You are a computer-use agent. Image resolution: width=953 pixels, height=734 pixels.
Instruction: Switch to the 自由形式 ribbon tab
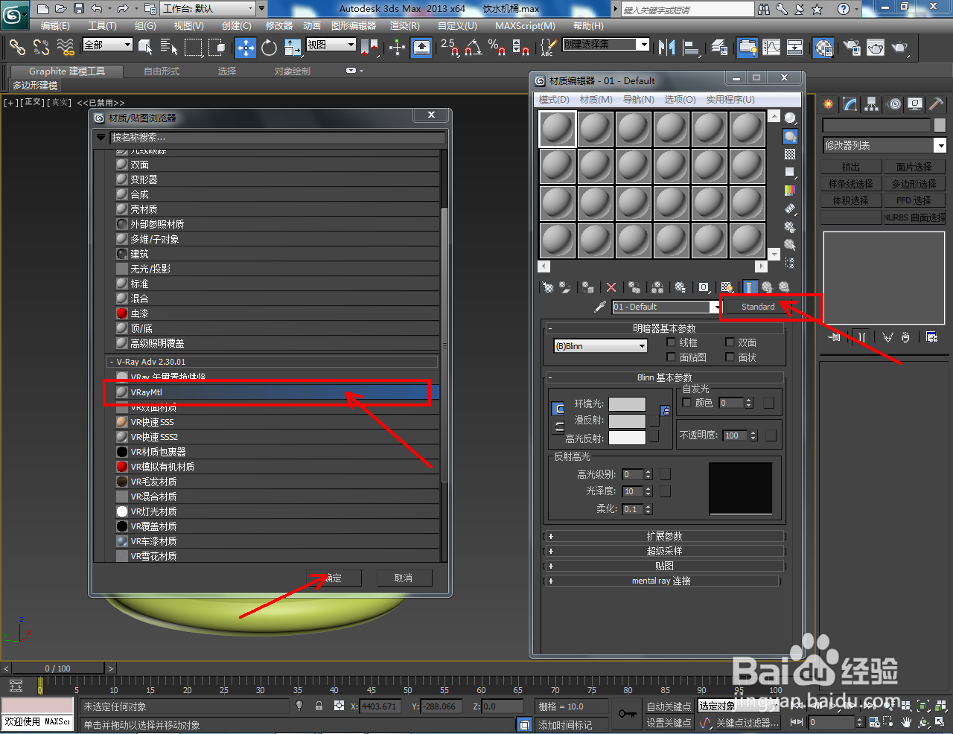click(162, 71)
